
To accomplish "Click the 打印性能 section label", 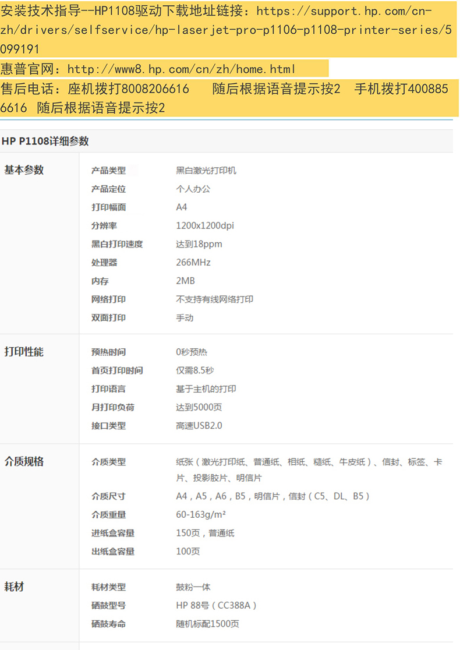I will [x=24, y=352].
